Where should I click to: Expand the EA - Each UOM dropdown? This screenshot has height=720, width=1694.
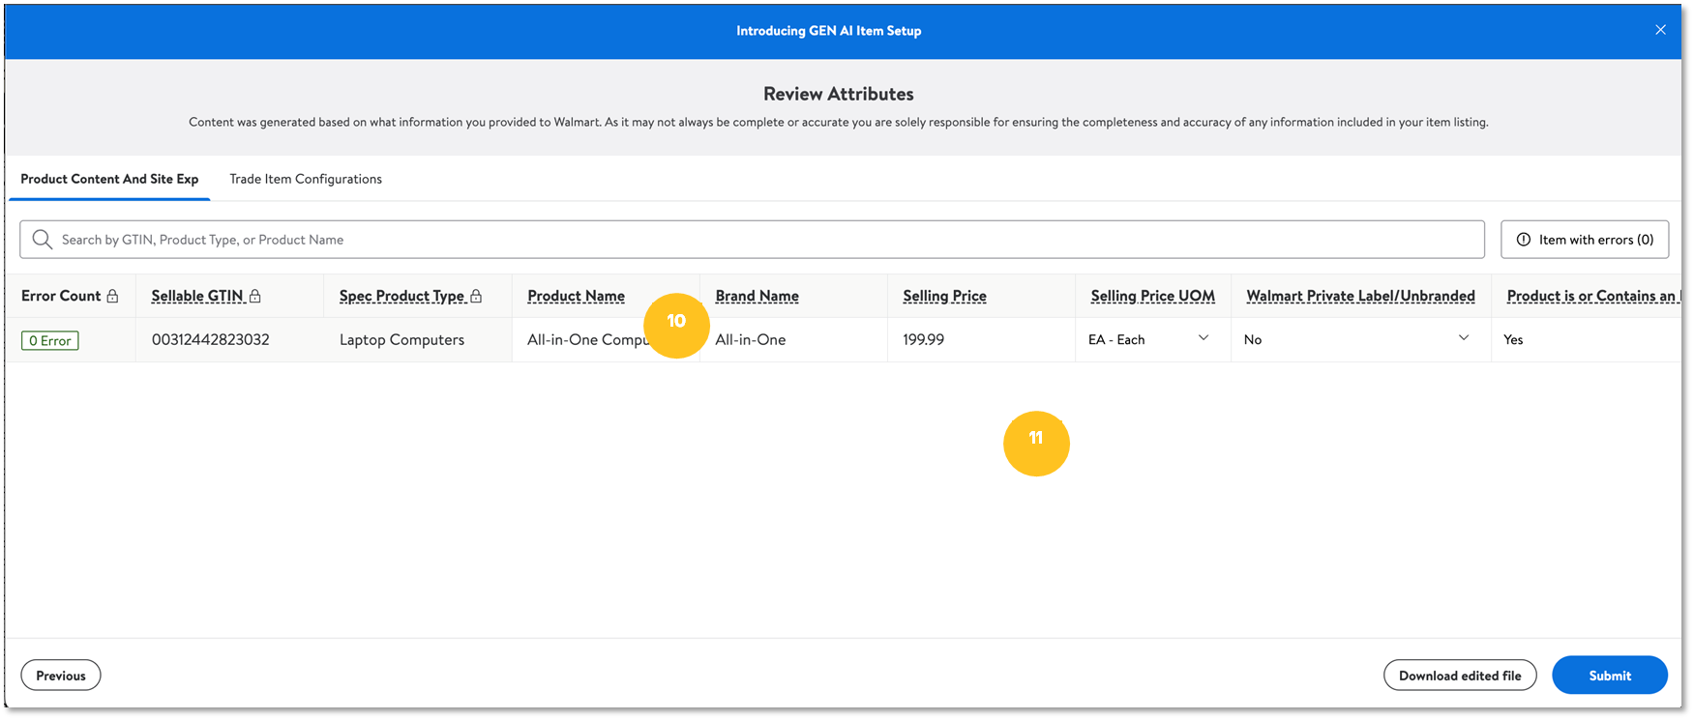click(1204, 338)
